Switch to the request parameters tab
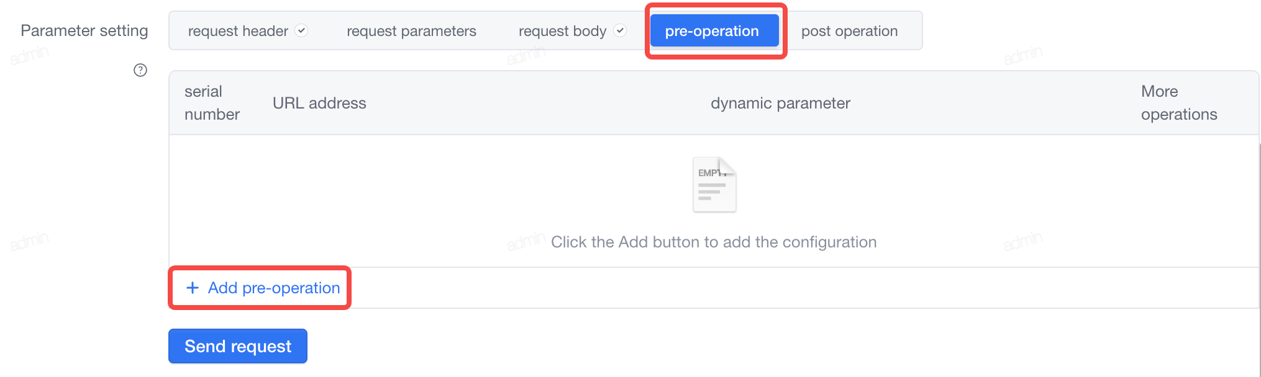Screen dimensions: 1261x377 (x=411, y=31)
